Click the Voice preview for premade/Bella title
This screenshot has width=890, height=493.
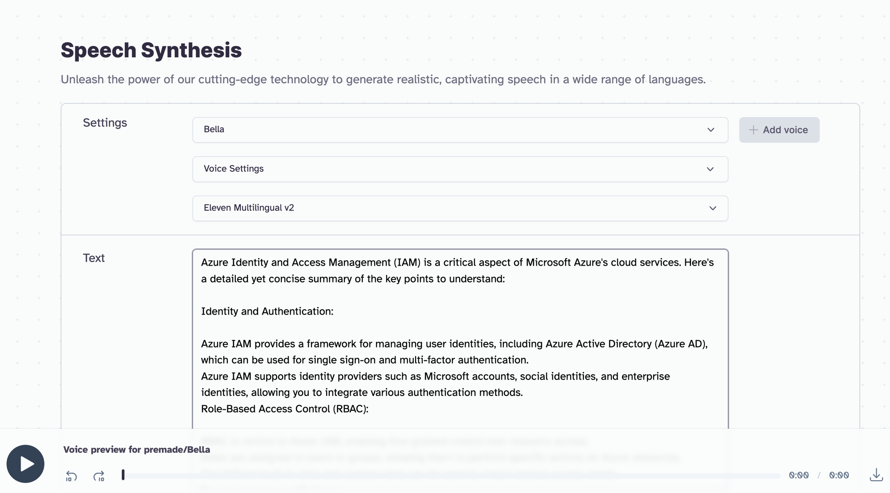[x=137, y=449]
